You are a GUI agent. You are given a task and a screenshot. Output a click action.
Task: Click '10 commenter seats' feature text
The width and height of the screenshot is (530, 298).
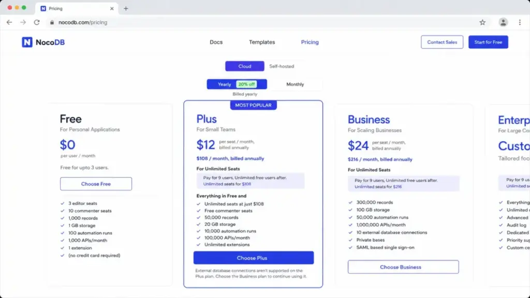90,211
